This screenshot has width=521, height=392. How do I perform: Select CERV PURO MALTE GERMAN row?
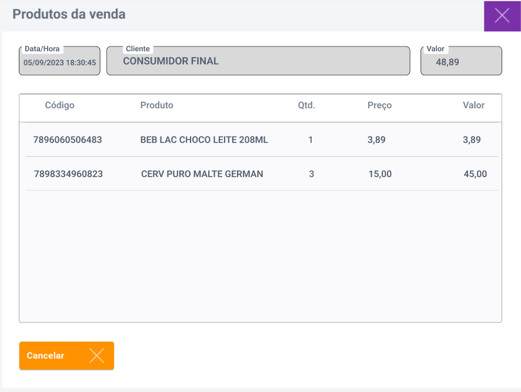point(202,174)
